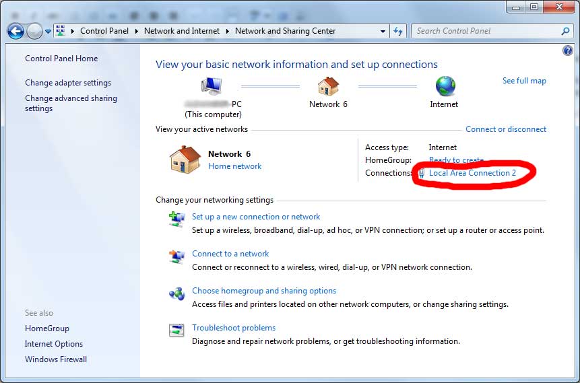The height and width of the screenshot is (383, 580).
Task: Click the large house icon under active networks
Action: pos(185,160)
